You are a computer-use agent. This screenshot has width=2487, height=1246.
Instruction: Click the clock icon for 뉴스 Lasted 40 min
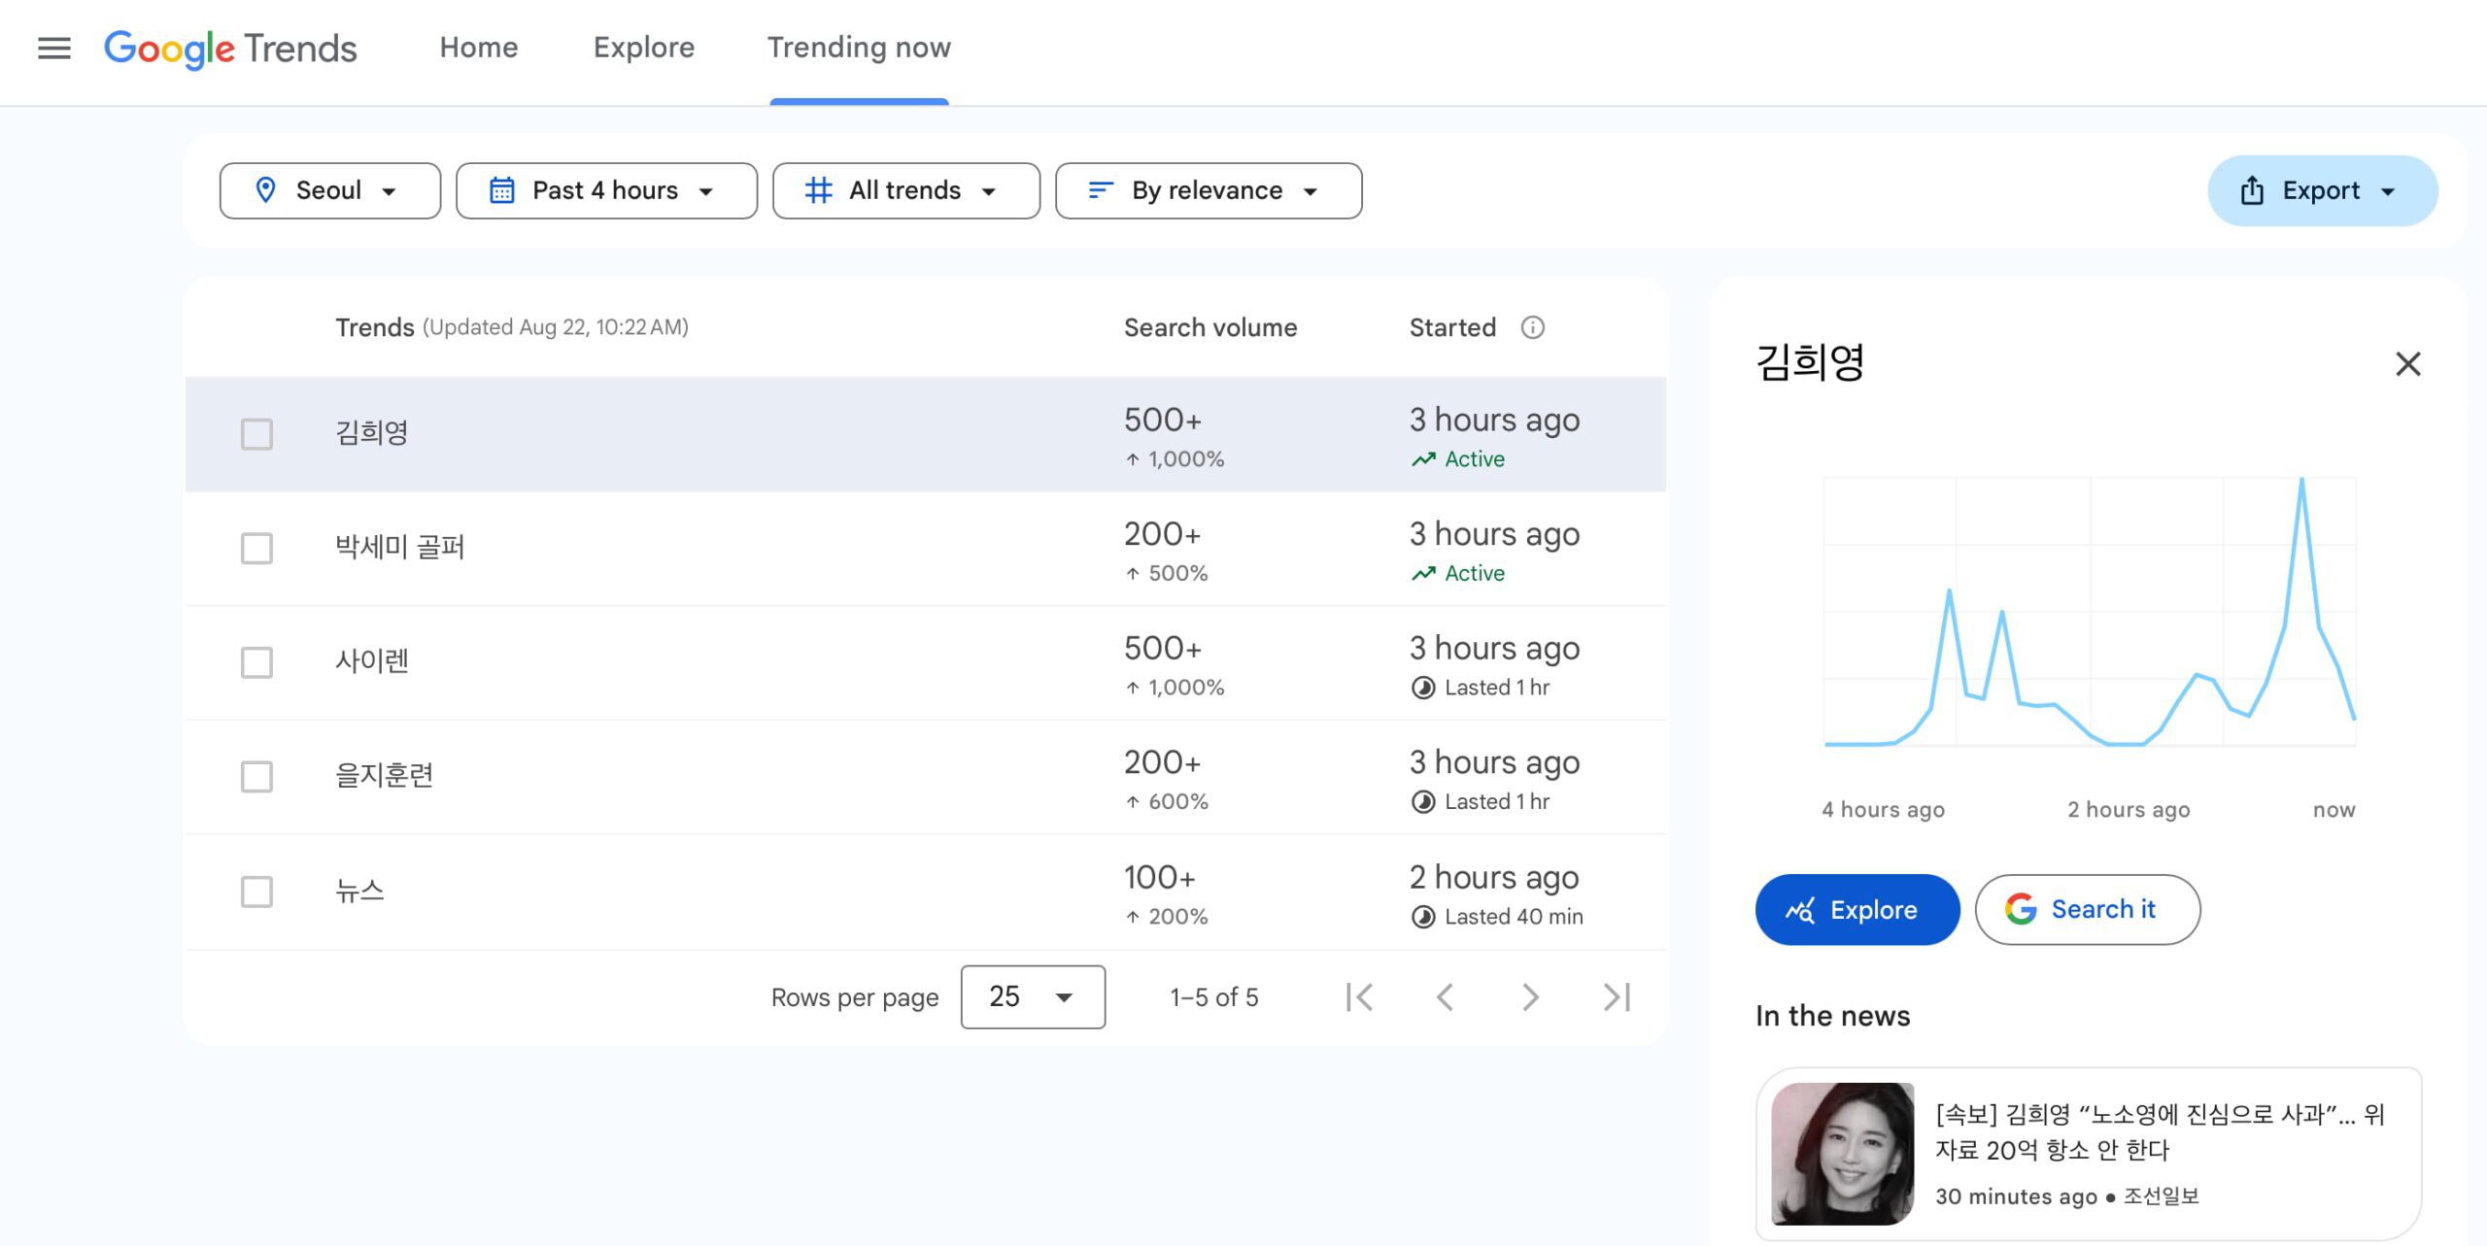pos(1423,917)
